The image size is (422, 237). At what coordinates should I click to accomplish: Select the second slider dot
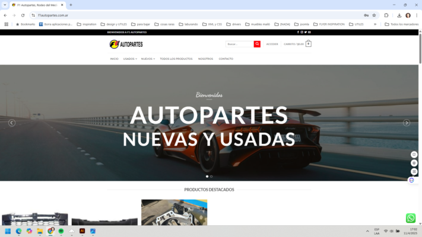211,177
